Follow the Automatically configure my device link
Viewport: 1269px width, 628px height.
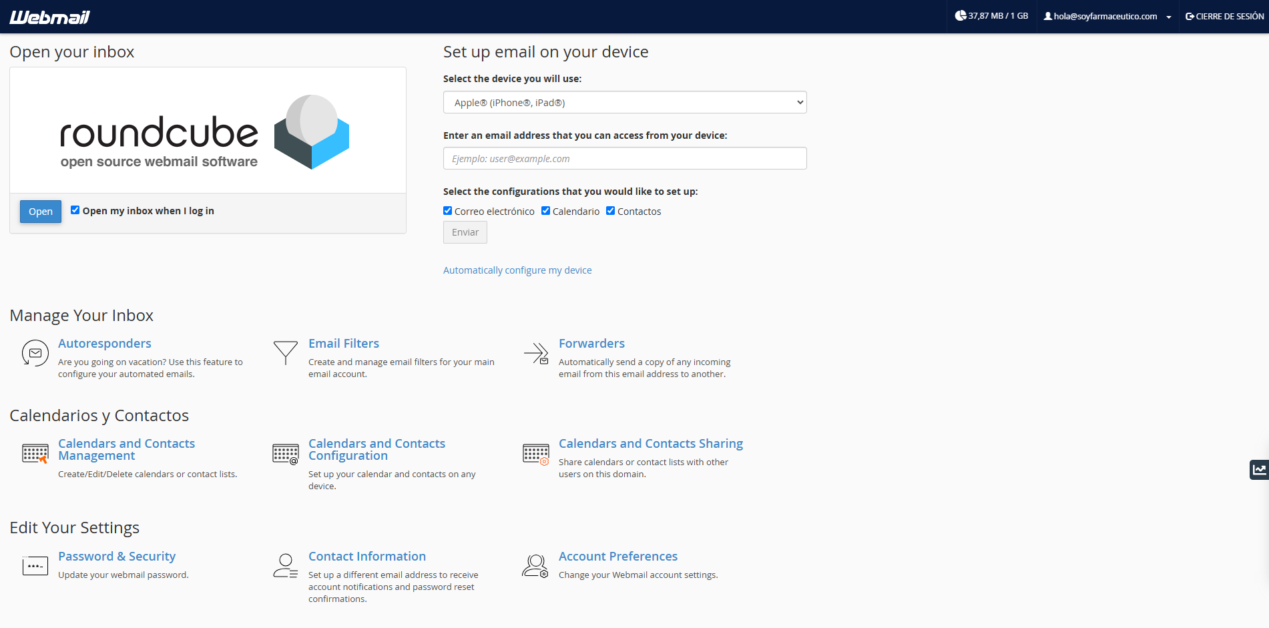tap(517, 270)
